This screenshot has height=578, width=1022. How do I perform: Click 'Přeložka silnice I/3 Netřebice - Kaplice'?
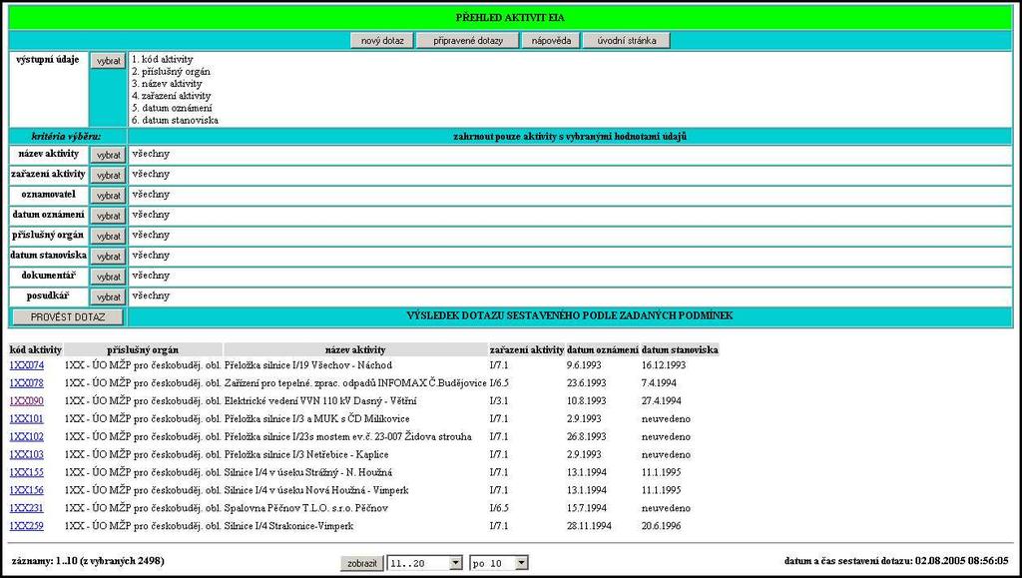click(306, 455)
